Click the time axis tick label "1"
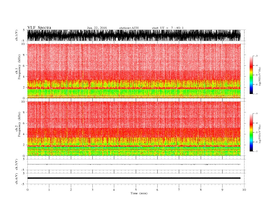Image resolution: width=275 pixels, height=213 pixels. (x=49, y=190)
